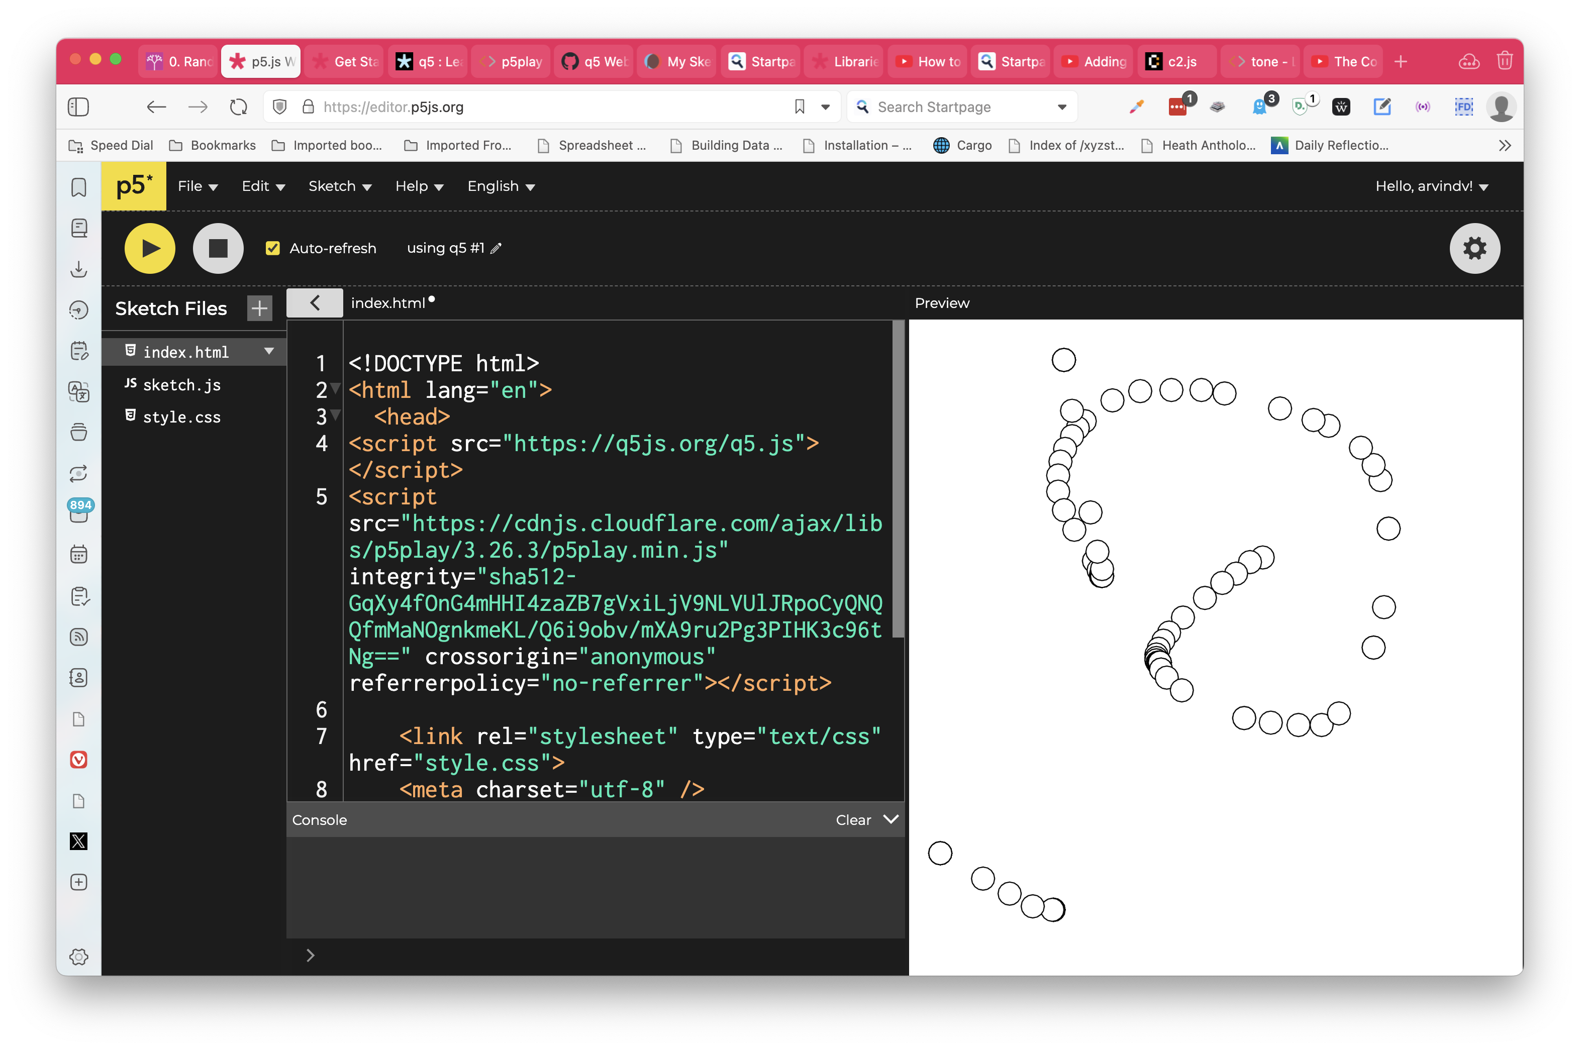Screen dimensions: 1580x1050
Task: Open the p5 editor settings gear
Action: click(1474, 249)
